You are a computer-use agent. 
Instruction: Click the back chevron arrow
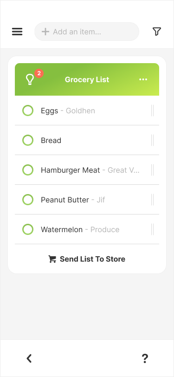pyautogui.click(x=29, y=358)
